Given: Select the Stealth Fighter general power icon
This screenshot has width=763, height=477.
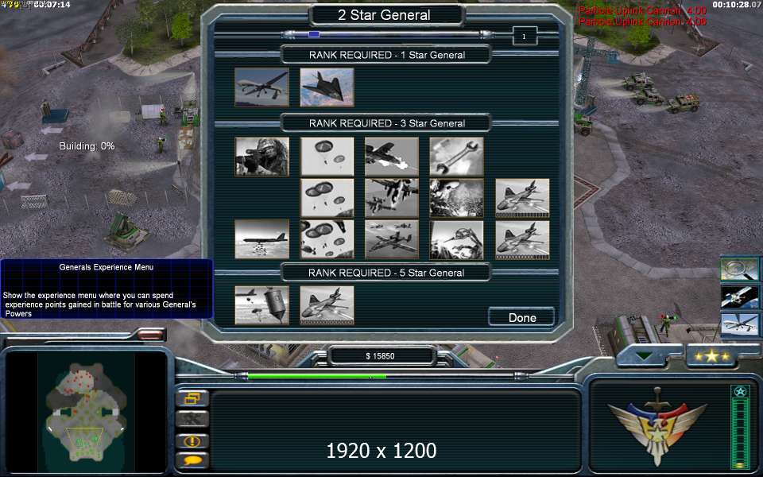Looking at the screenshot, I should coord(327,87).
